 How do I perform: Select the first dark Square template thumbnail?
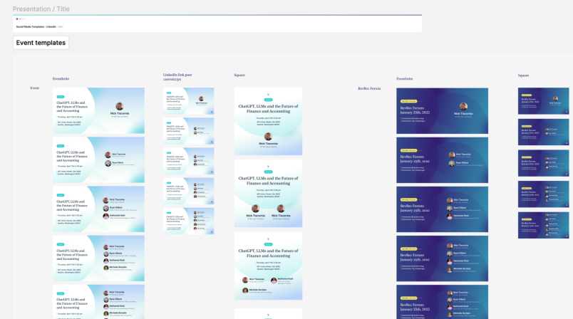pos(543,101)
